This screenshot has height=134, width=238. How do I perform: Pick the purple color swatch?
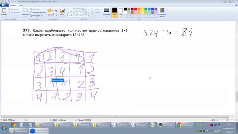pyautogui.click(x=156, y=9)
